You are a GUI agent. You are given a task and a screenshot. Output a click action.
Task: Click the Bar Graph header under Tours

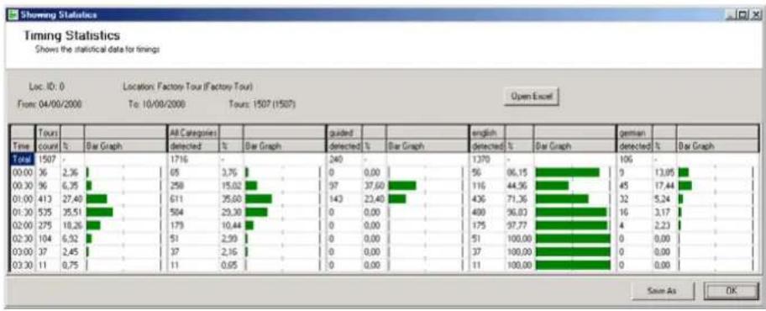124,145
